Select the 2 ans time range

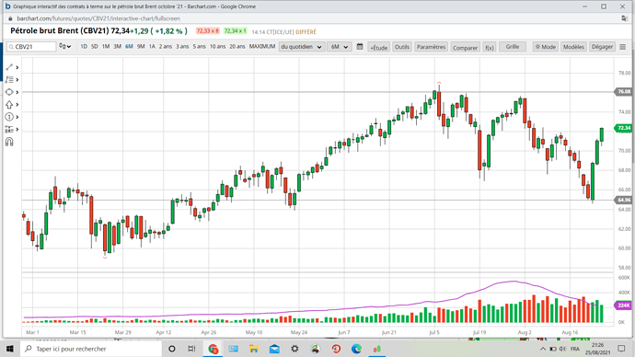point(166,47)
